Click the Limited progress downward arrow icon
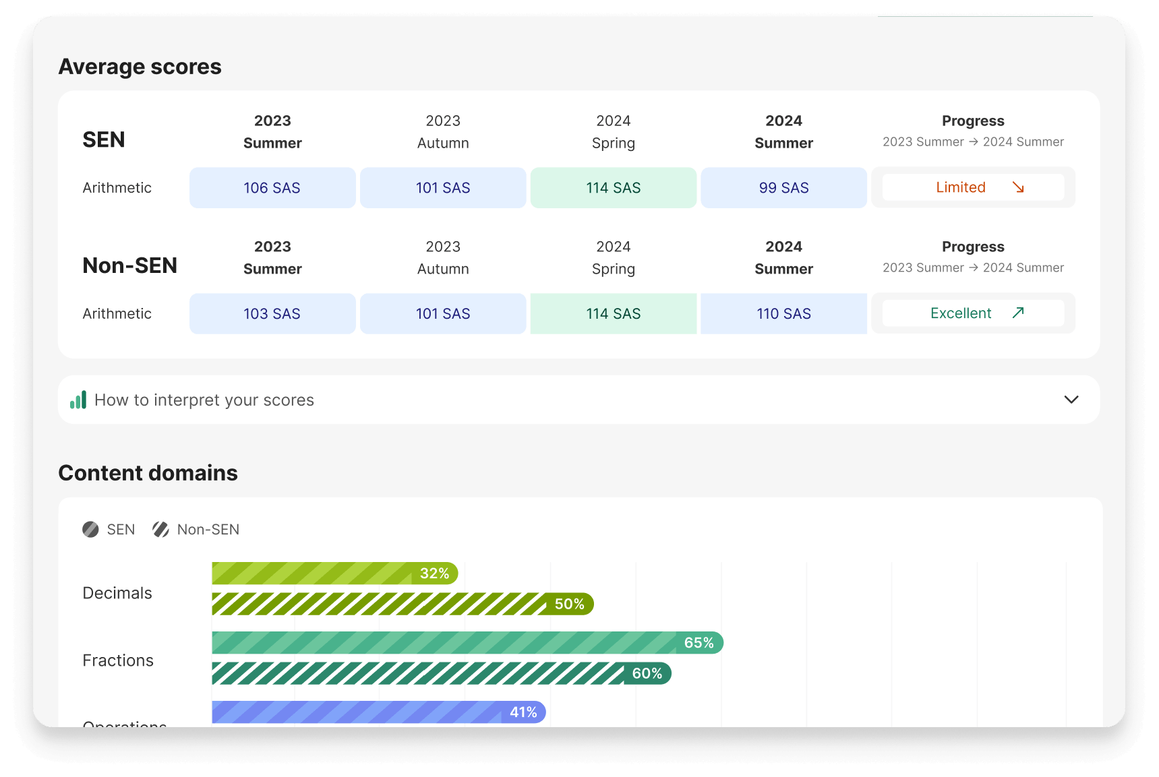The image size is (1159, 777). coord(1018,187)
